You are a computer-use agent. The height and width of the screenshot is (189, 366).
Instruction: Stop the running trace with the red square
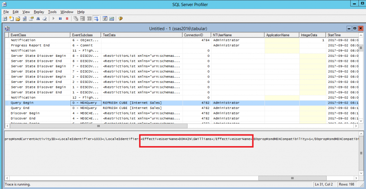pyautogui.click(x=67, y=19)
